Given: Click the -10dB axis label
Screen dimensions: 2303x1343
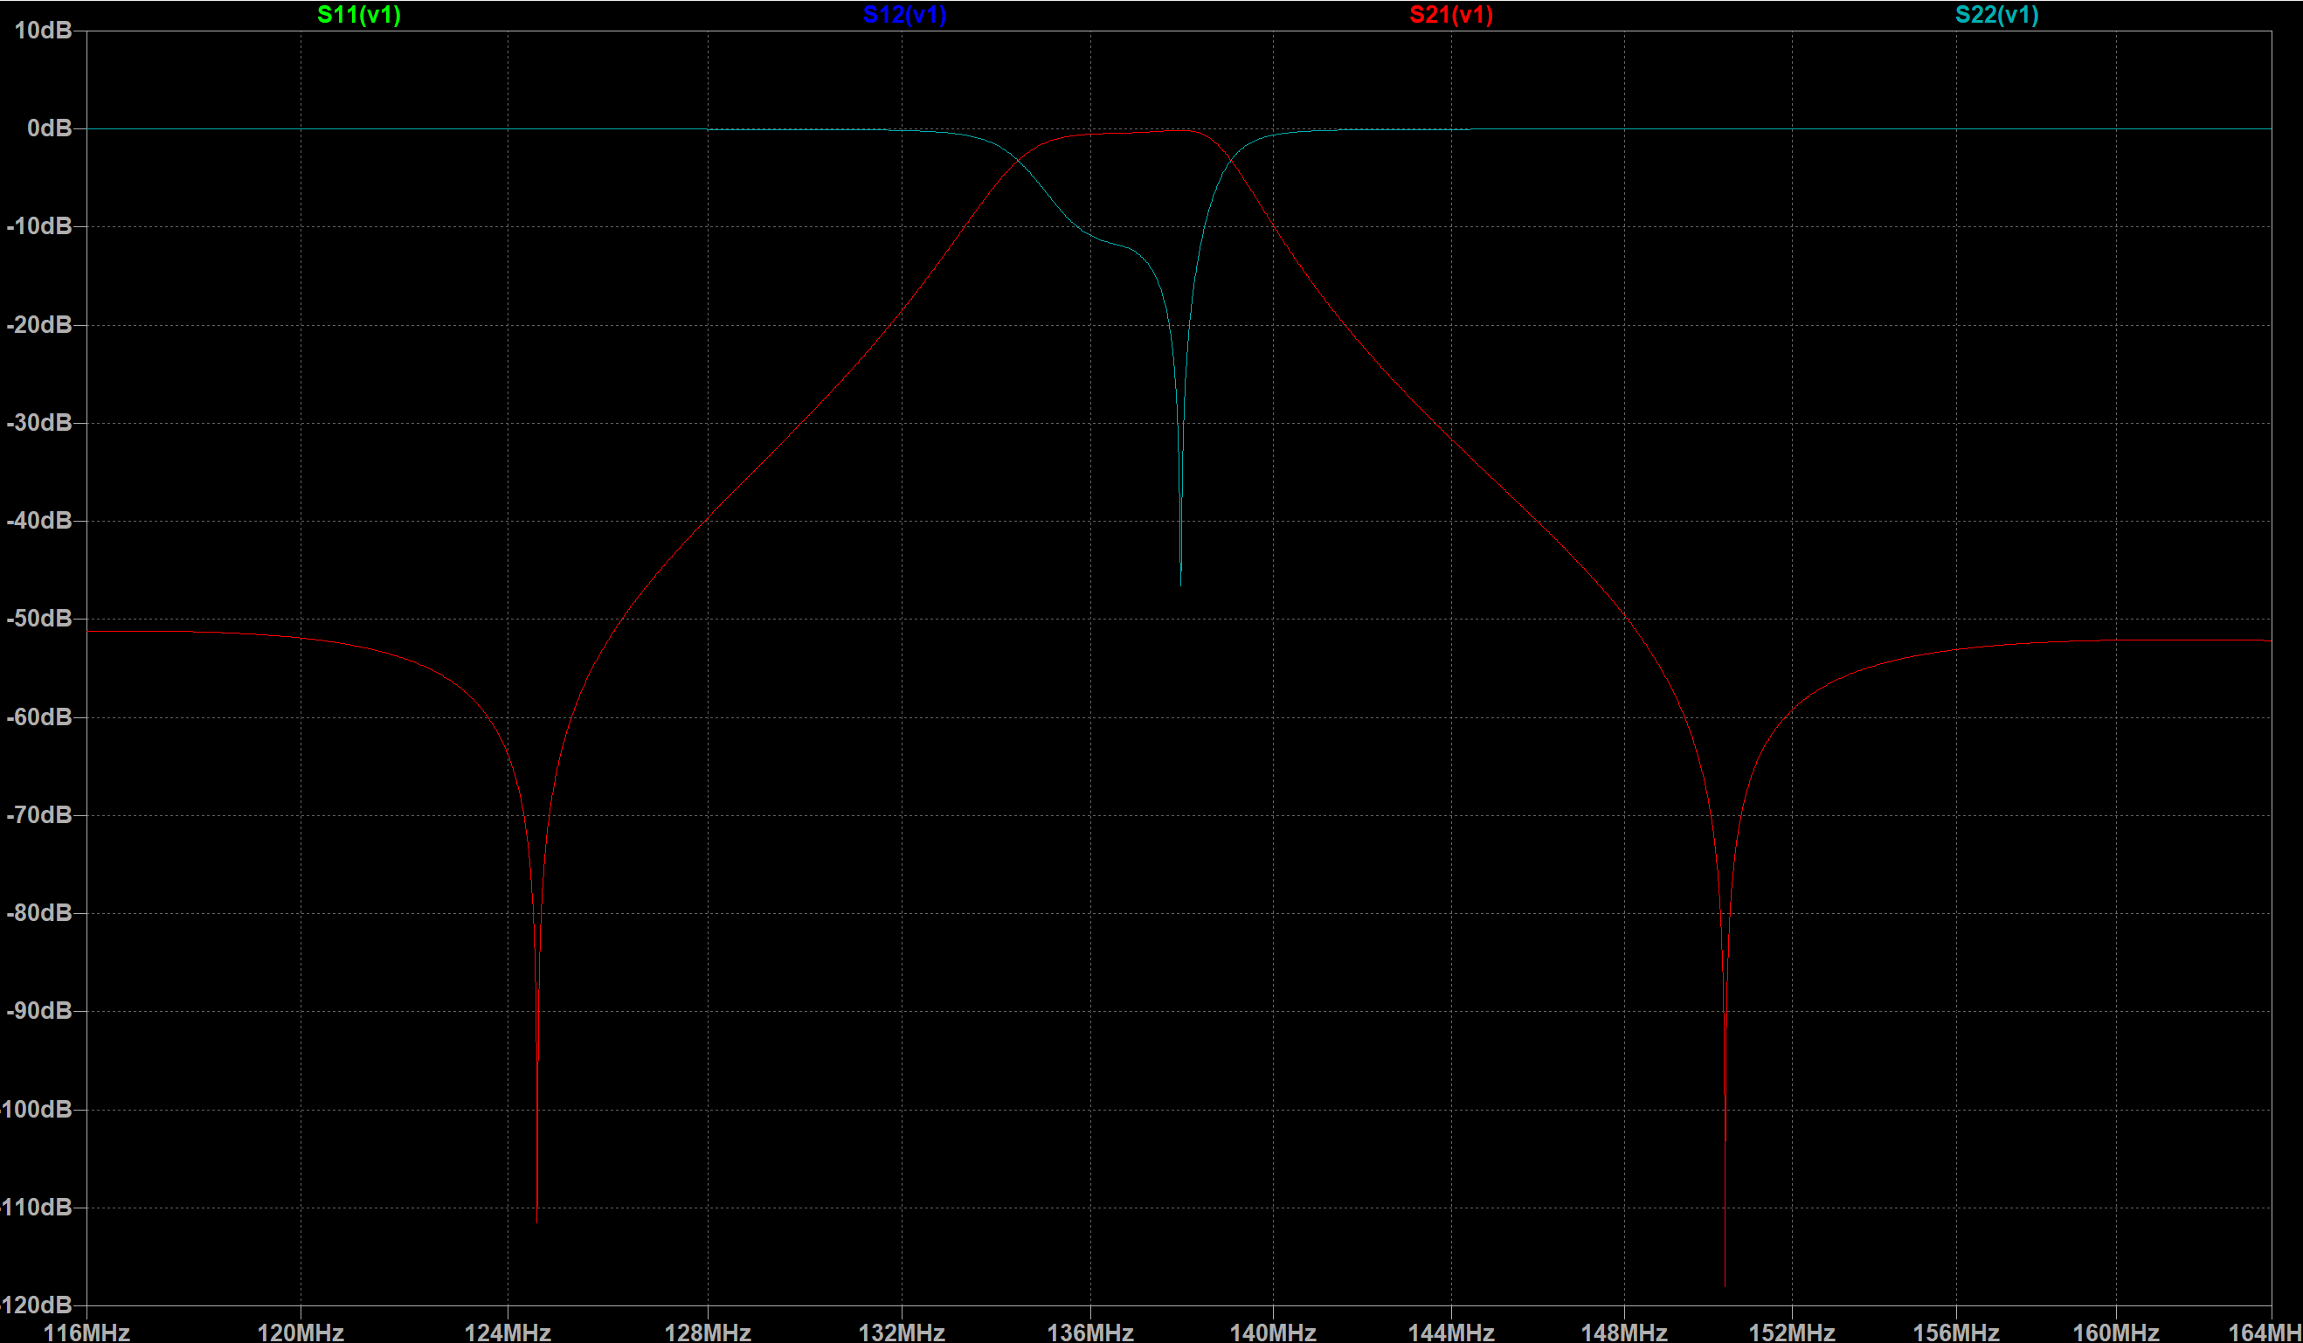Looking at the screenshot, I should click(x=39, y=225).
